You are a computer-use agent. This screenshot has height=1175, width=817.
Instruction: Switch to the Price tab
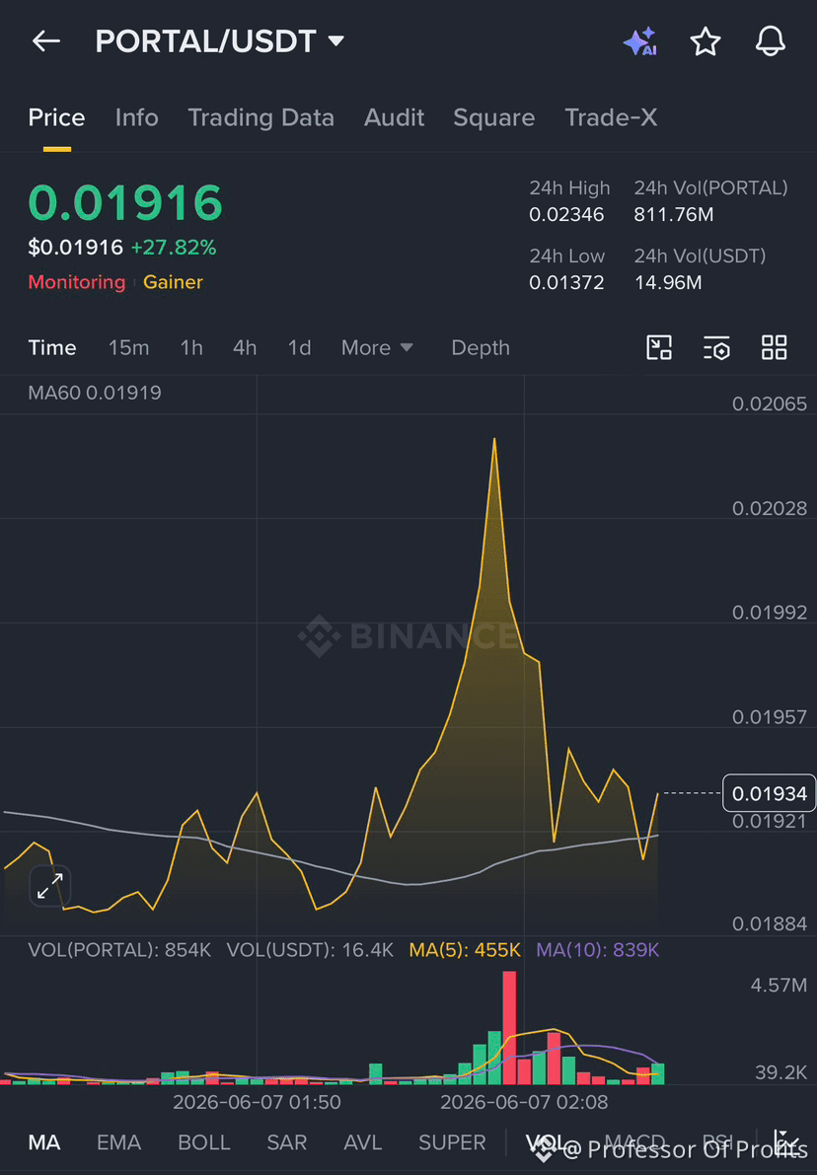pyautogui.click(x=56, y=117)
